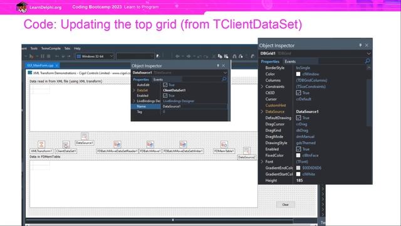Image resolution: width=401 pixels, height=226 pixels.
Task: Switch to Events tab in DataSource1 inspector
Action: [x=158, y=80]
